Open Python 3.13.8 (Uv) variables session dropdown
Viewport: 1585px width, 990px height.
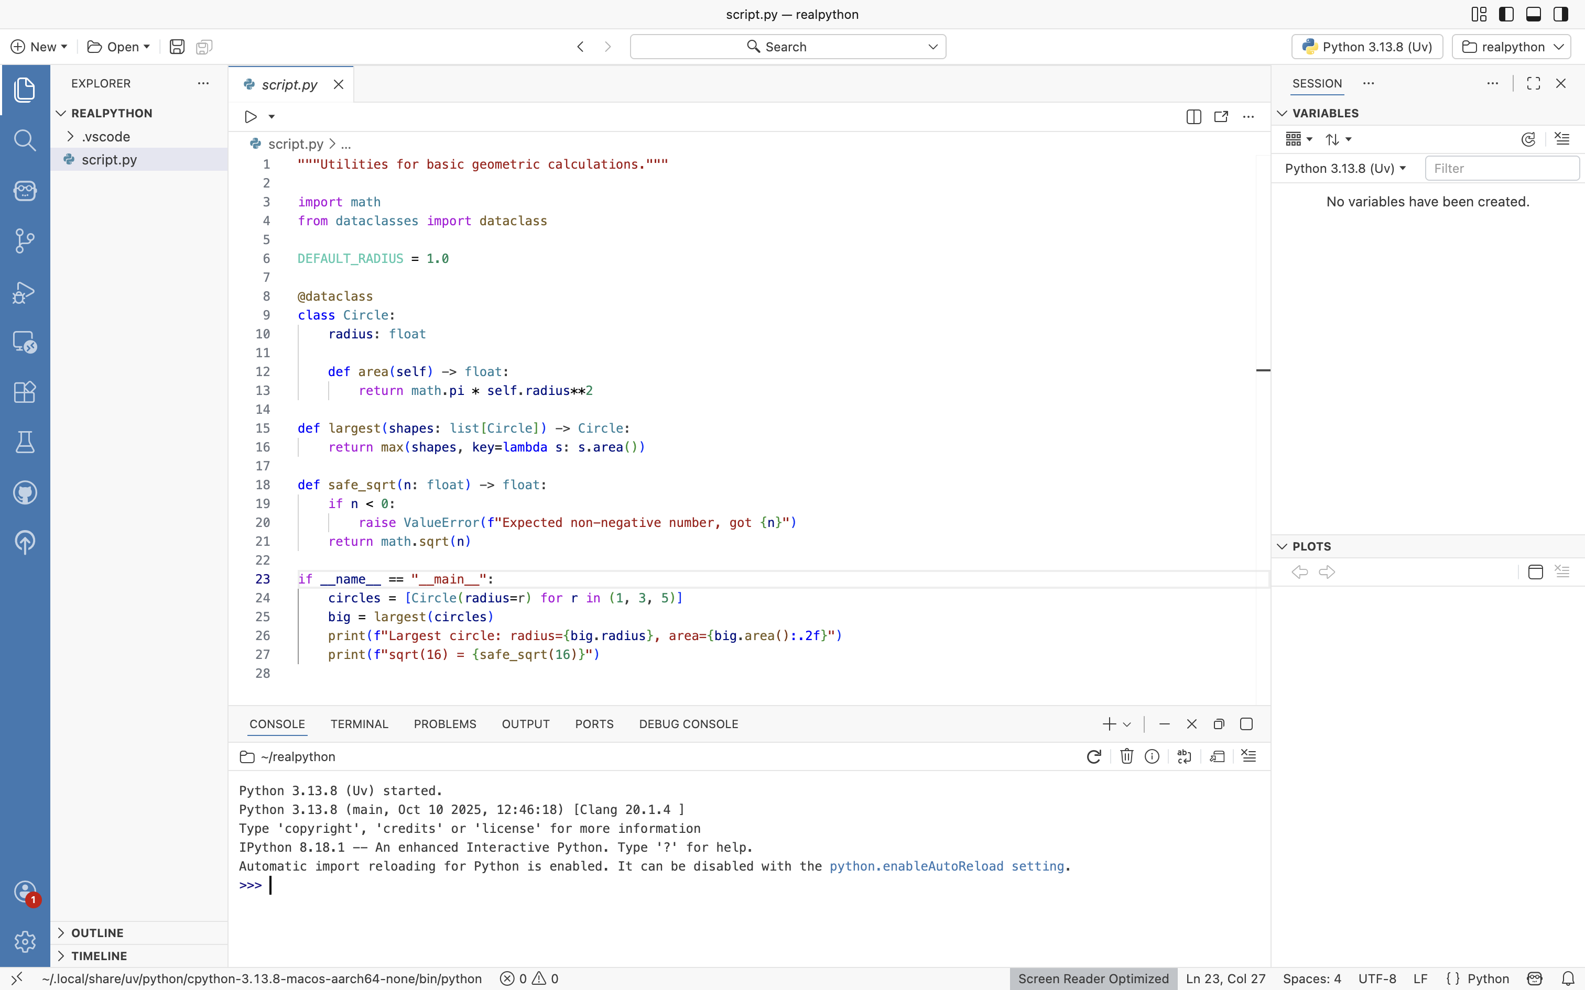tap(1345, 168)
